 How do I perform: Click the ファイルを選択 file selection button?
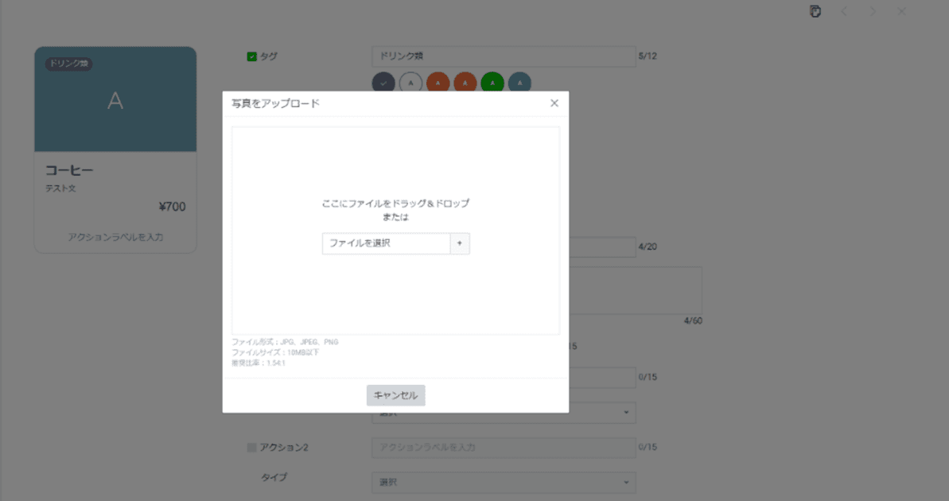(387, 243)
